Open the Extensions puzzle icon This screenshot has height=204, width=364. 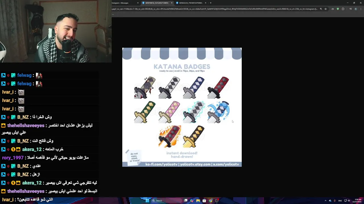pos(343,9)
